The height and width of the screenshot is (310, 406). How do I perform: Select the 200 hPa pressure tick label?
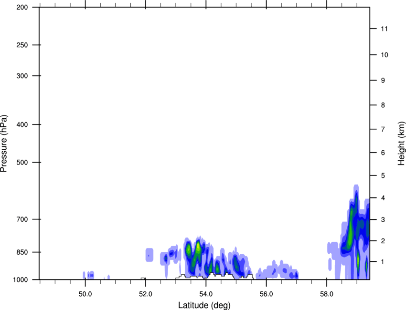click(22, 7)
